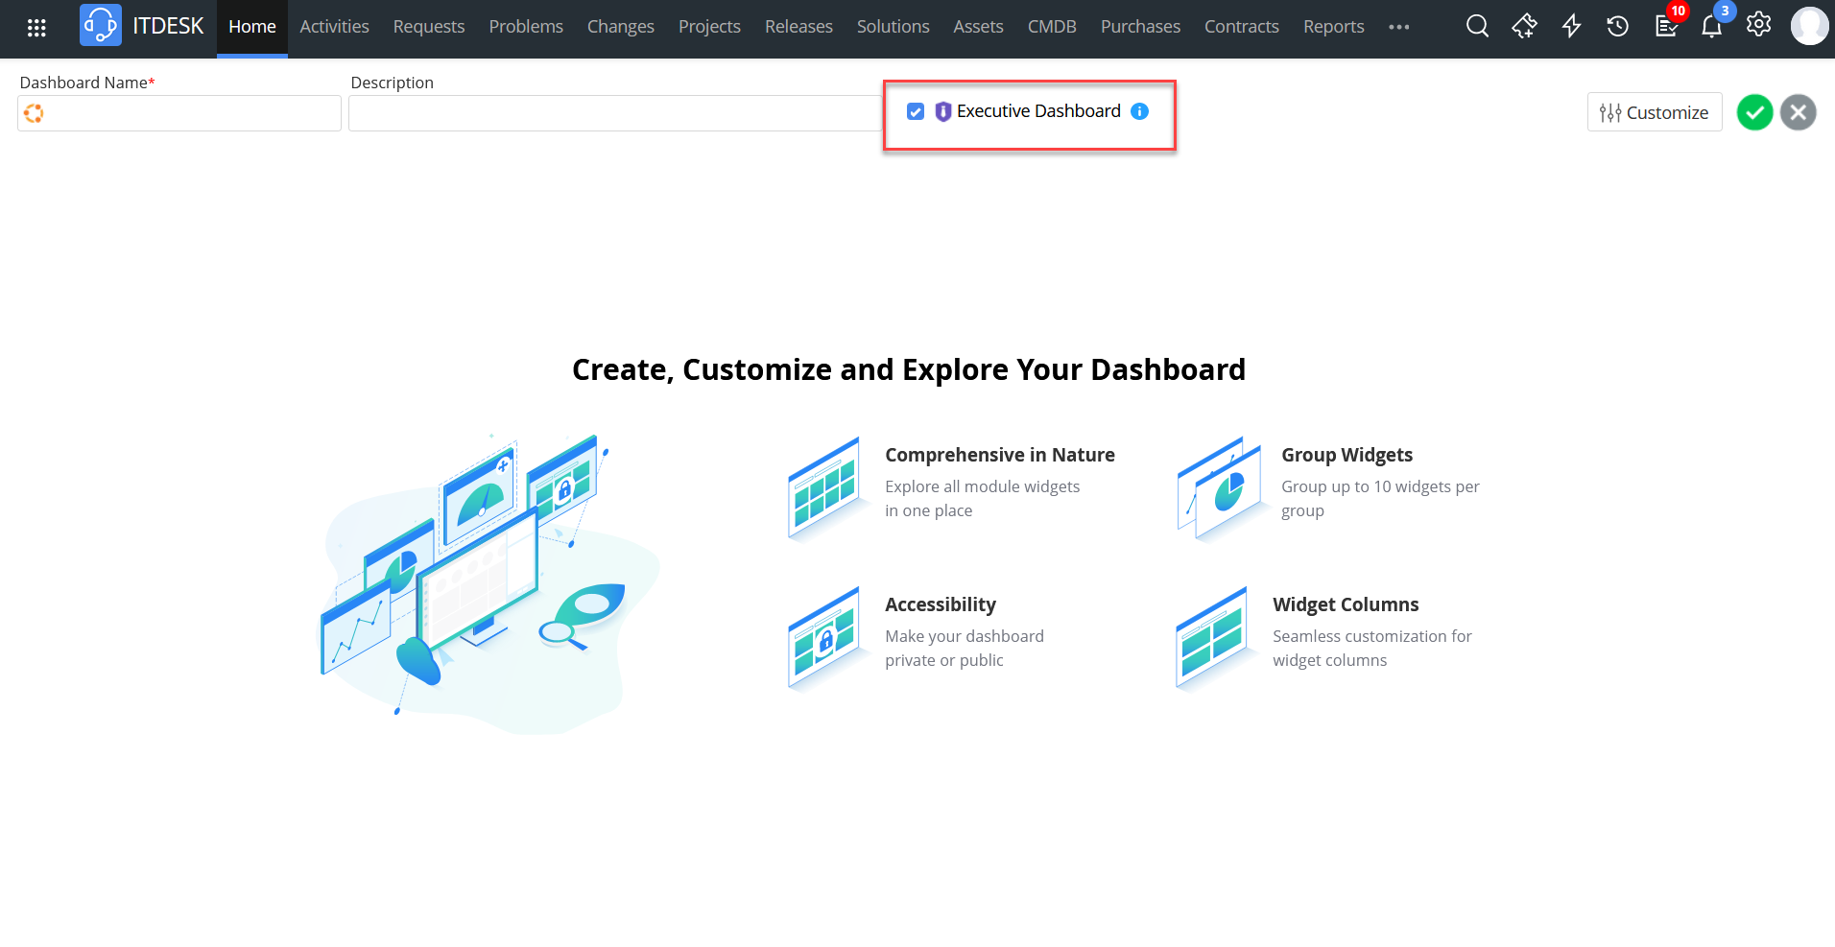1835x947 pixels.
Task: Open the Customize panel
Action: tap(1655, 112)
